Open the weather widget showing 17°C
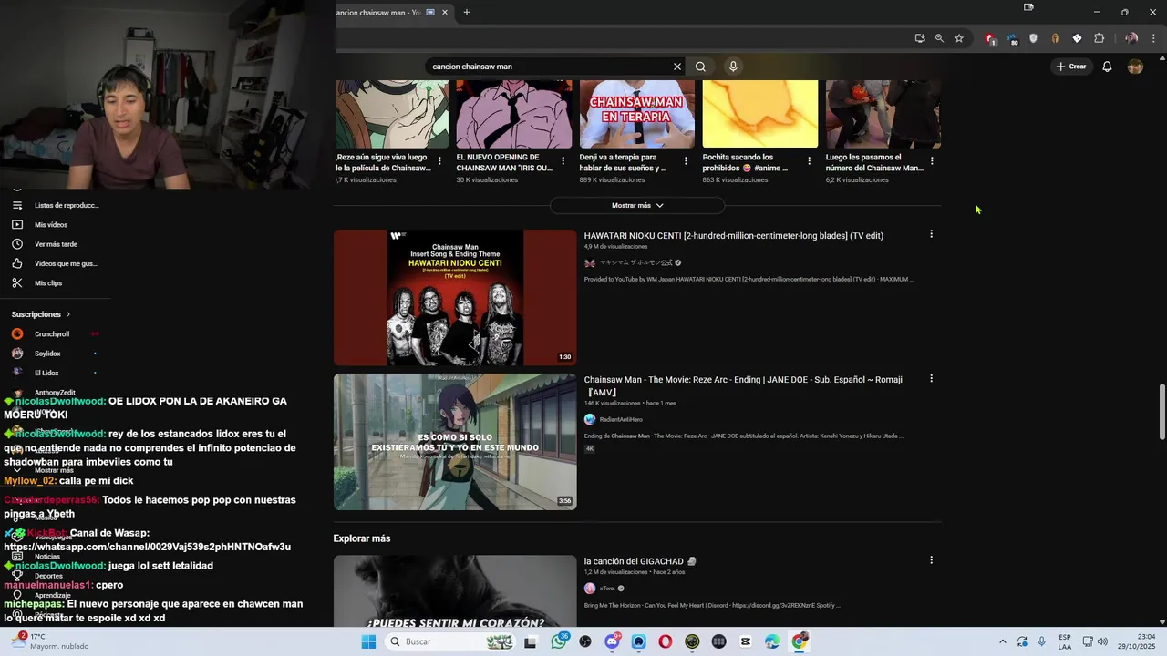Viewport: 1167px width, 656px height. (x=50, y=641)
